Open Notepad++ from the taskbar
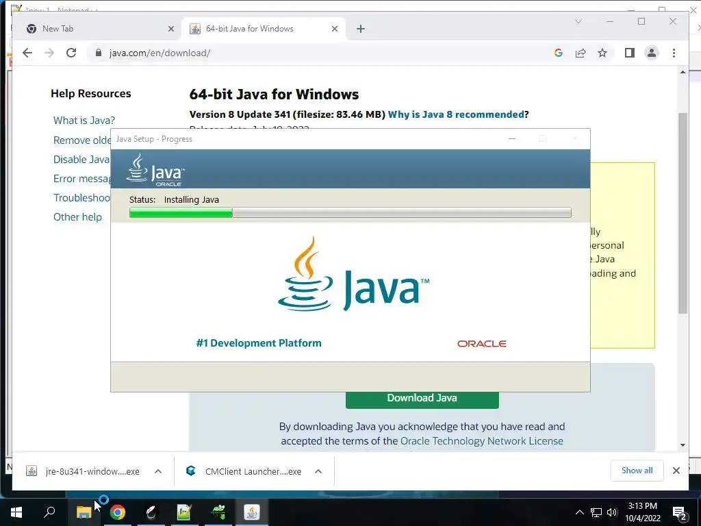Screen dimensions: 701x526 pos(184,512)
